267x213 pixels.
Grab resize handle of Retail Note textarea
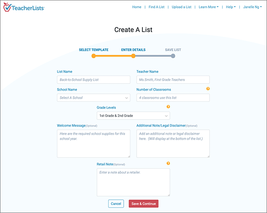169,195
